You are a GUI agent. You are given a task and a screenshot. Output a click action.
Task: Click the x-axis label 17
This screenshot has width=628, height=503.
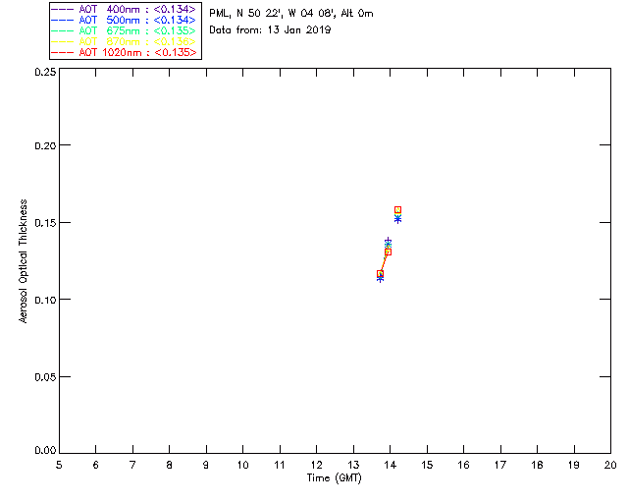pyautogui.click(x=500, y=466)
